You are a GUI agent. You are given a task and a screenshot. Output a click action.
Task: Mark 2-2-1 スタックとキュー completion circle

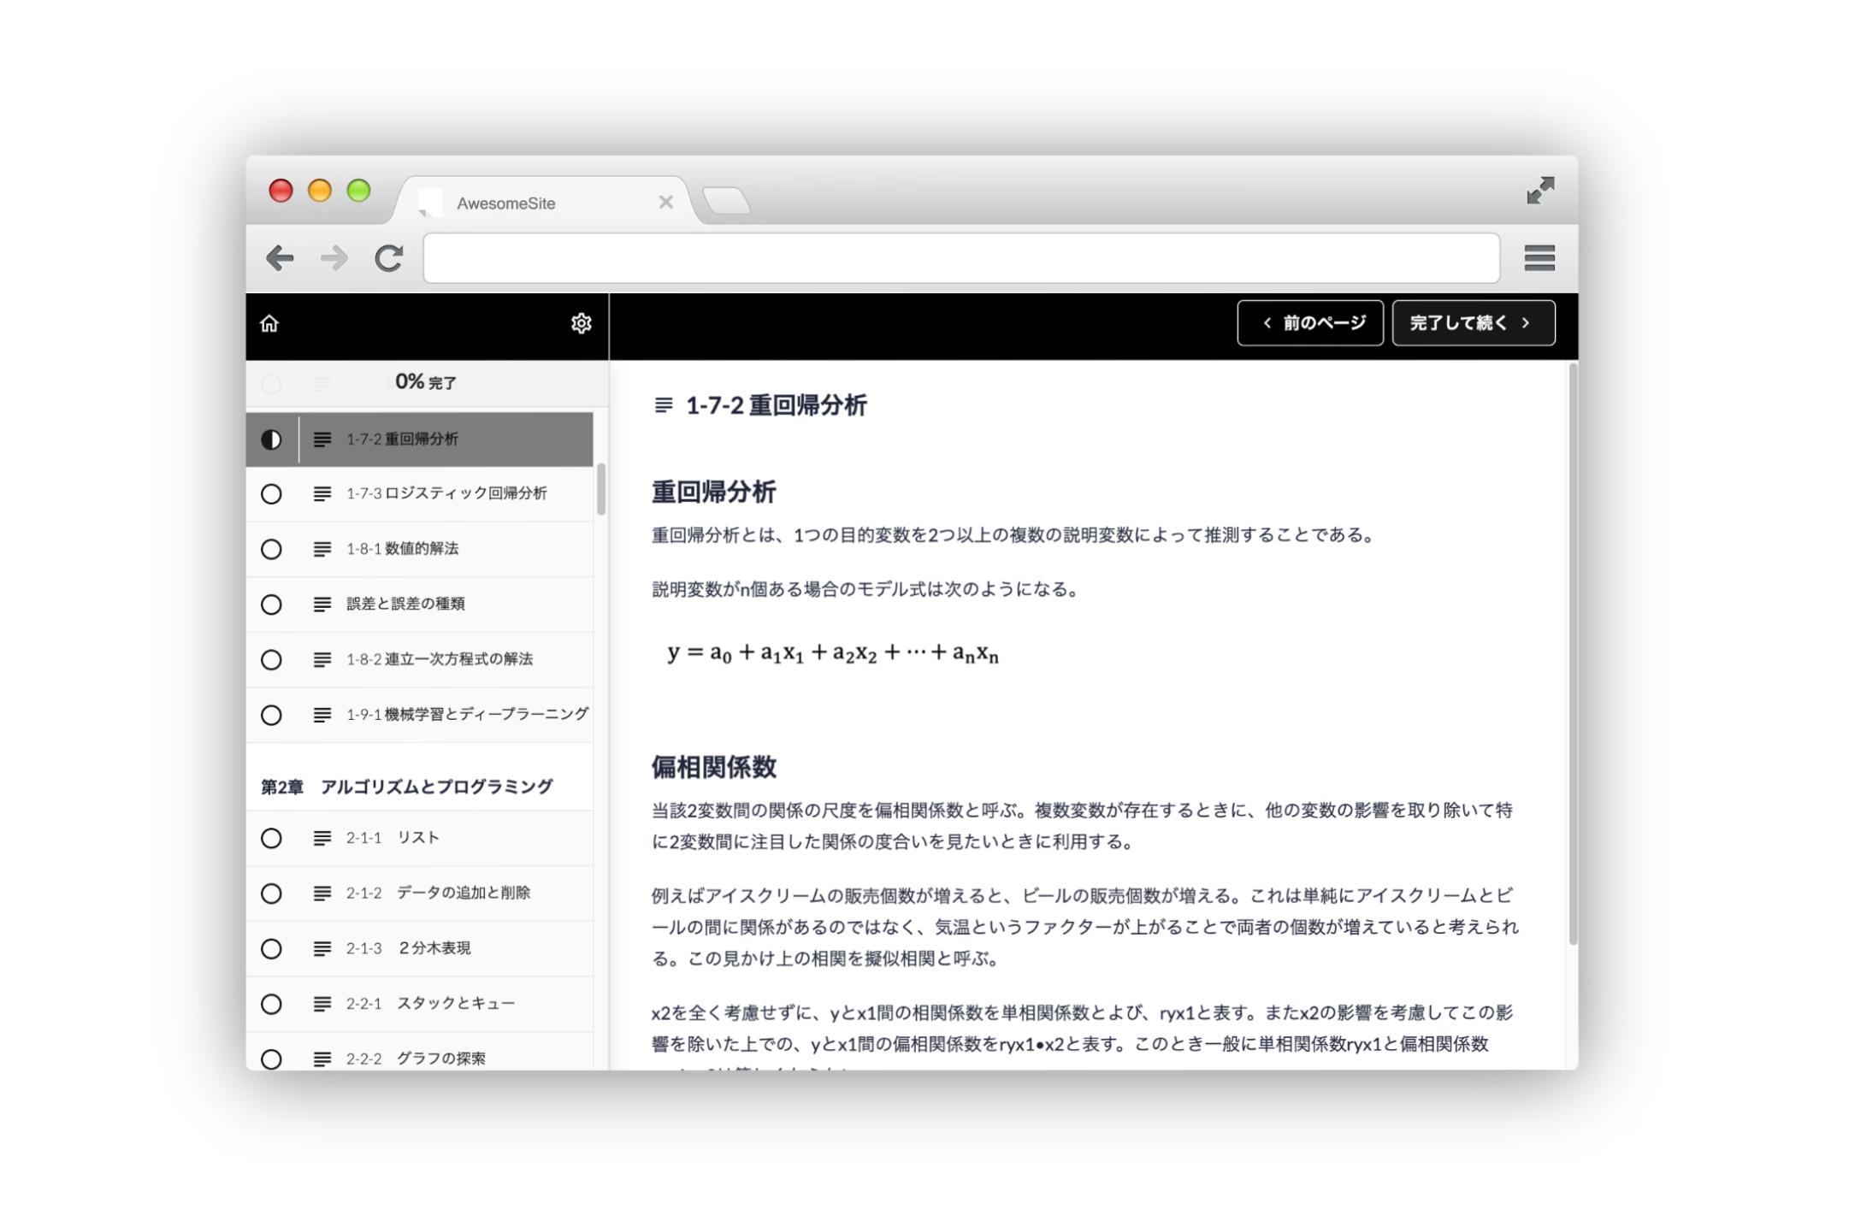pos(271,1004)
